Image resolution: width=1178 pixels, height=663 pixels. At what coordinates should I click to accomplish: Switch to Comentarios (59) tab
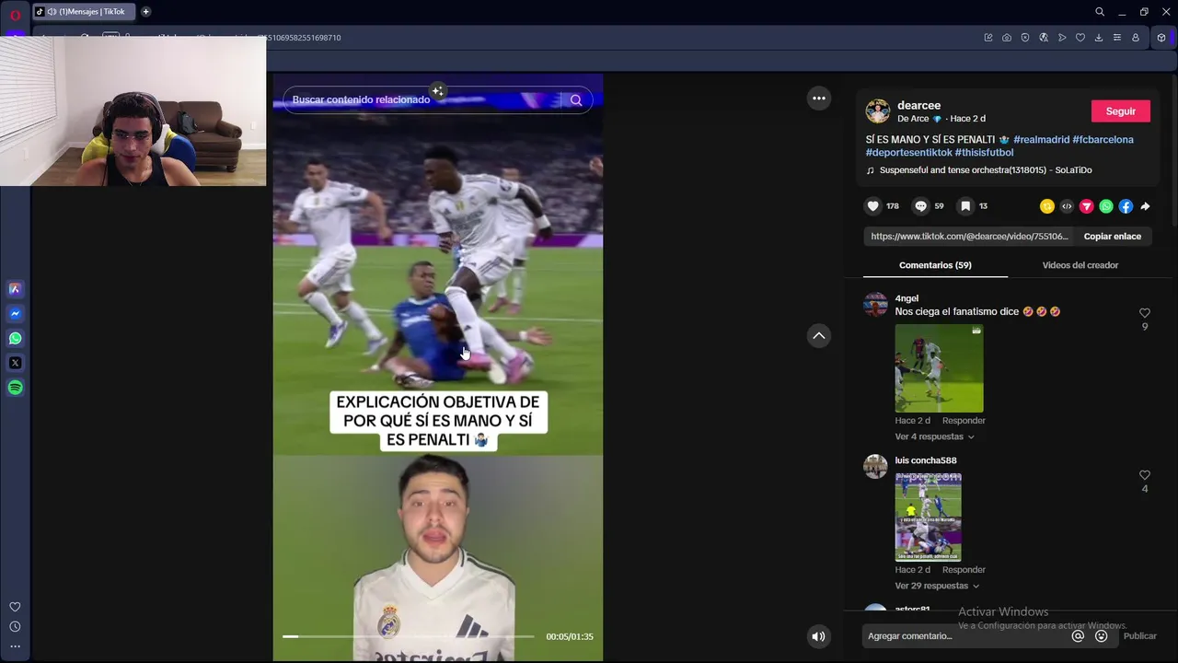click(x=935, y=265)
